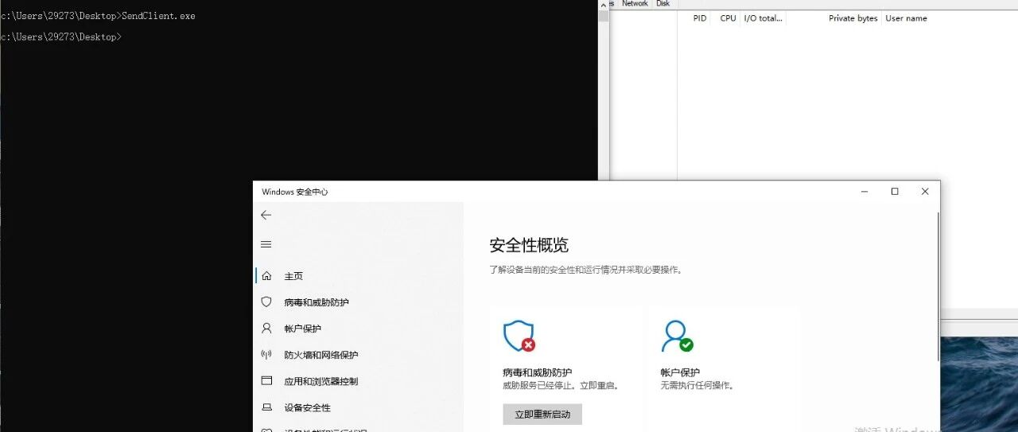Click the 帐户保护 tile heading
This screenshot has height=432, width=1018.
[x=680, y=372]
